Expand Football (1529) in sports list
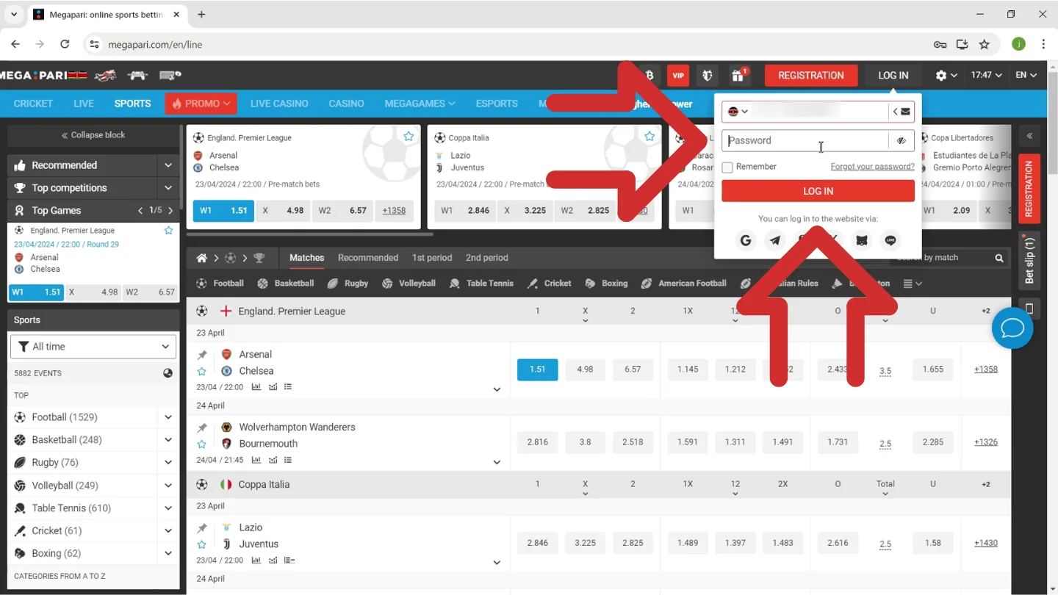 [x=168, y=417]
